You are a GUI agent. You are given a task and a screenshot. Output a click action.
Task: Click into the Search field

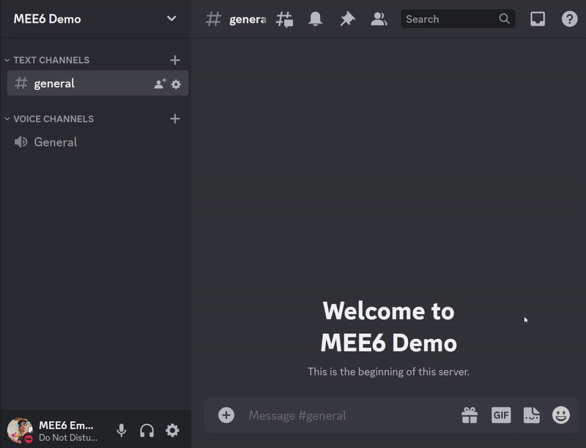pos(458,19)
